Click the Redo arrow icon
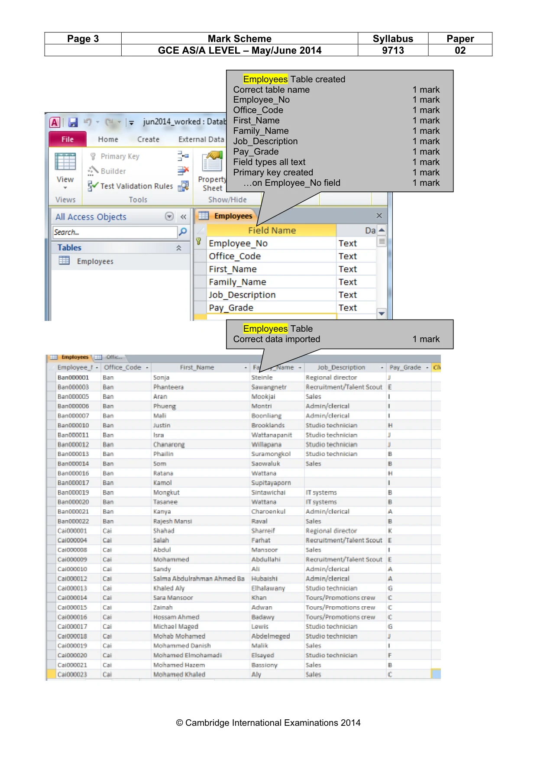This screenshot has width=537, height=760. click(x=110, y=122)
